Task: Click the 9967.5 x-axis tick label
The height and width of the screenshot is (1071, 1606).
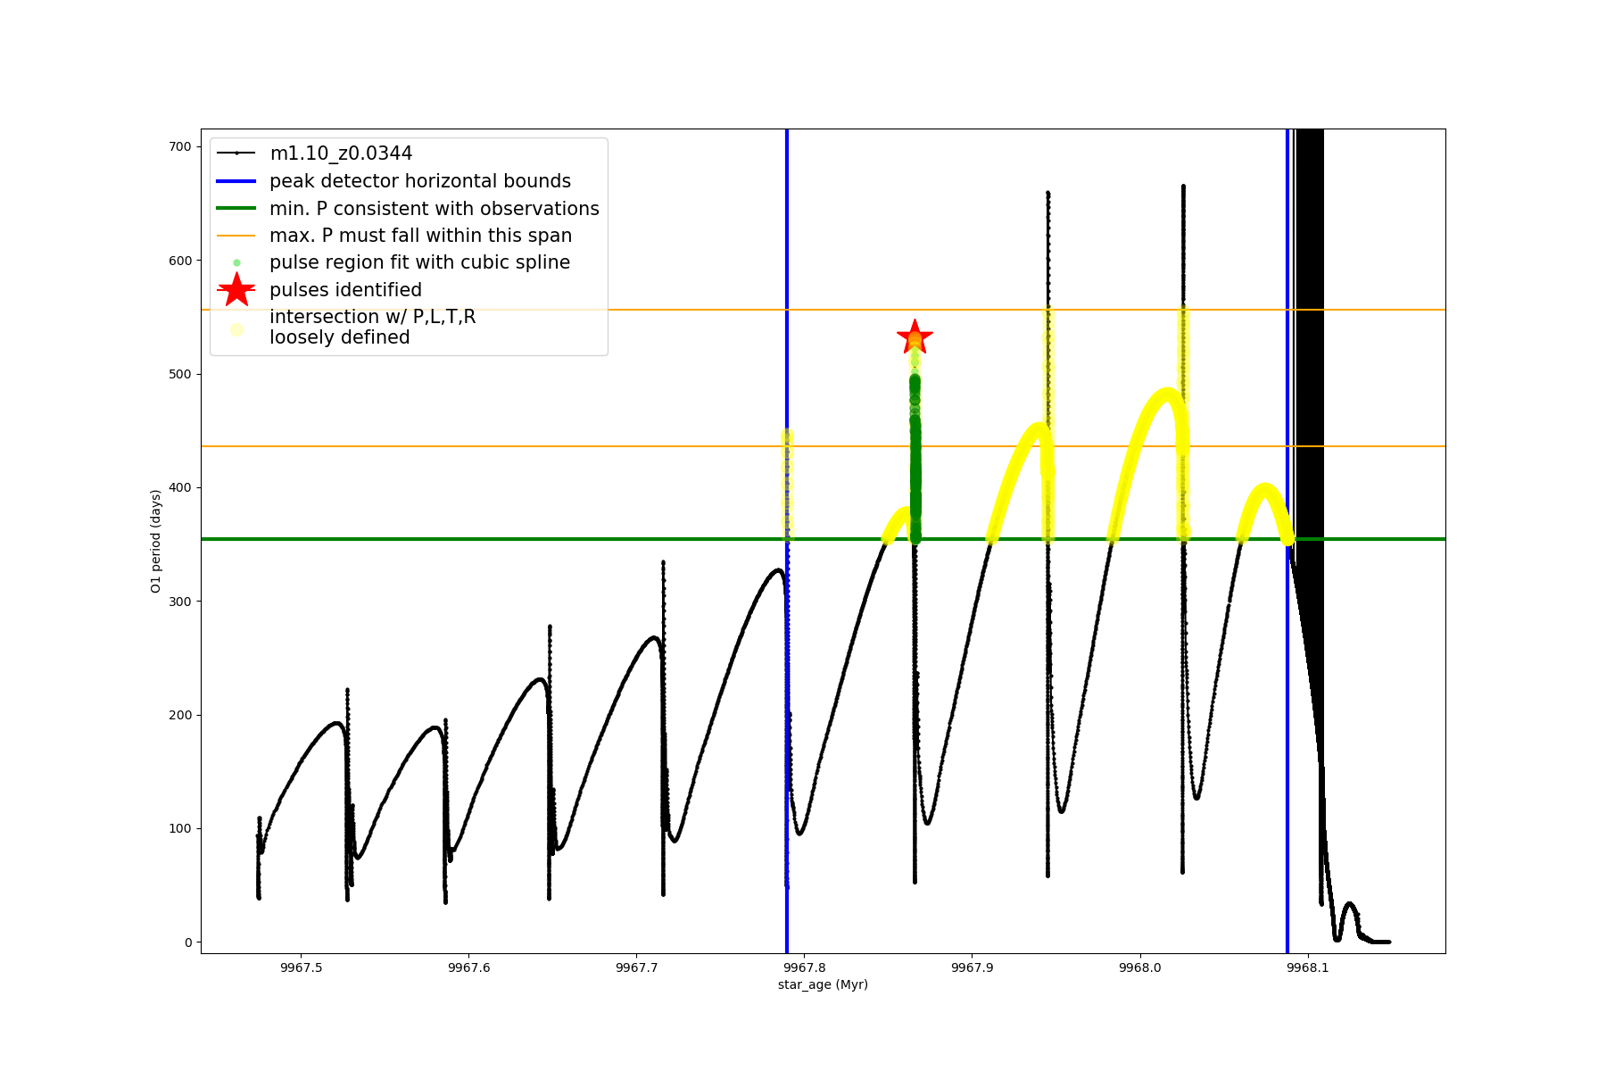Action: click(x=301, y=967)
